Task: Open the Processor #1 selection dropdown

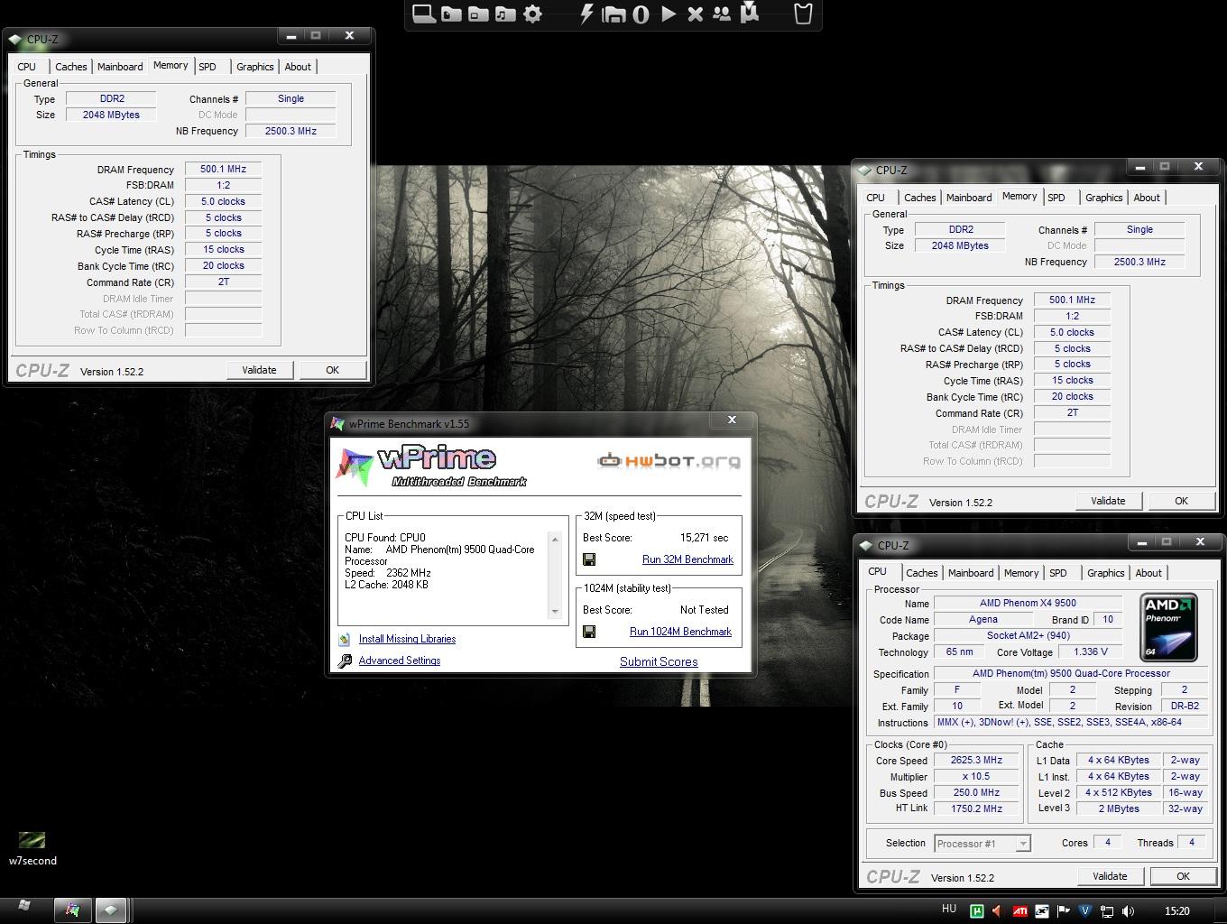Action: pos(983,844)
